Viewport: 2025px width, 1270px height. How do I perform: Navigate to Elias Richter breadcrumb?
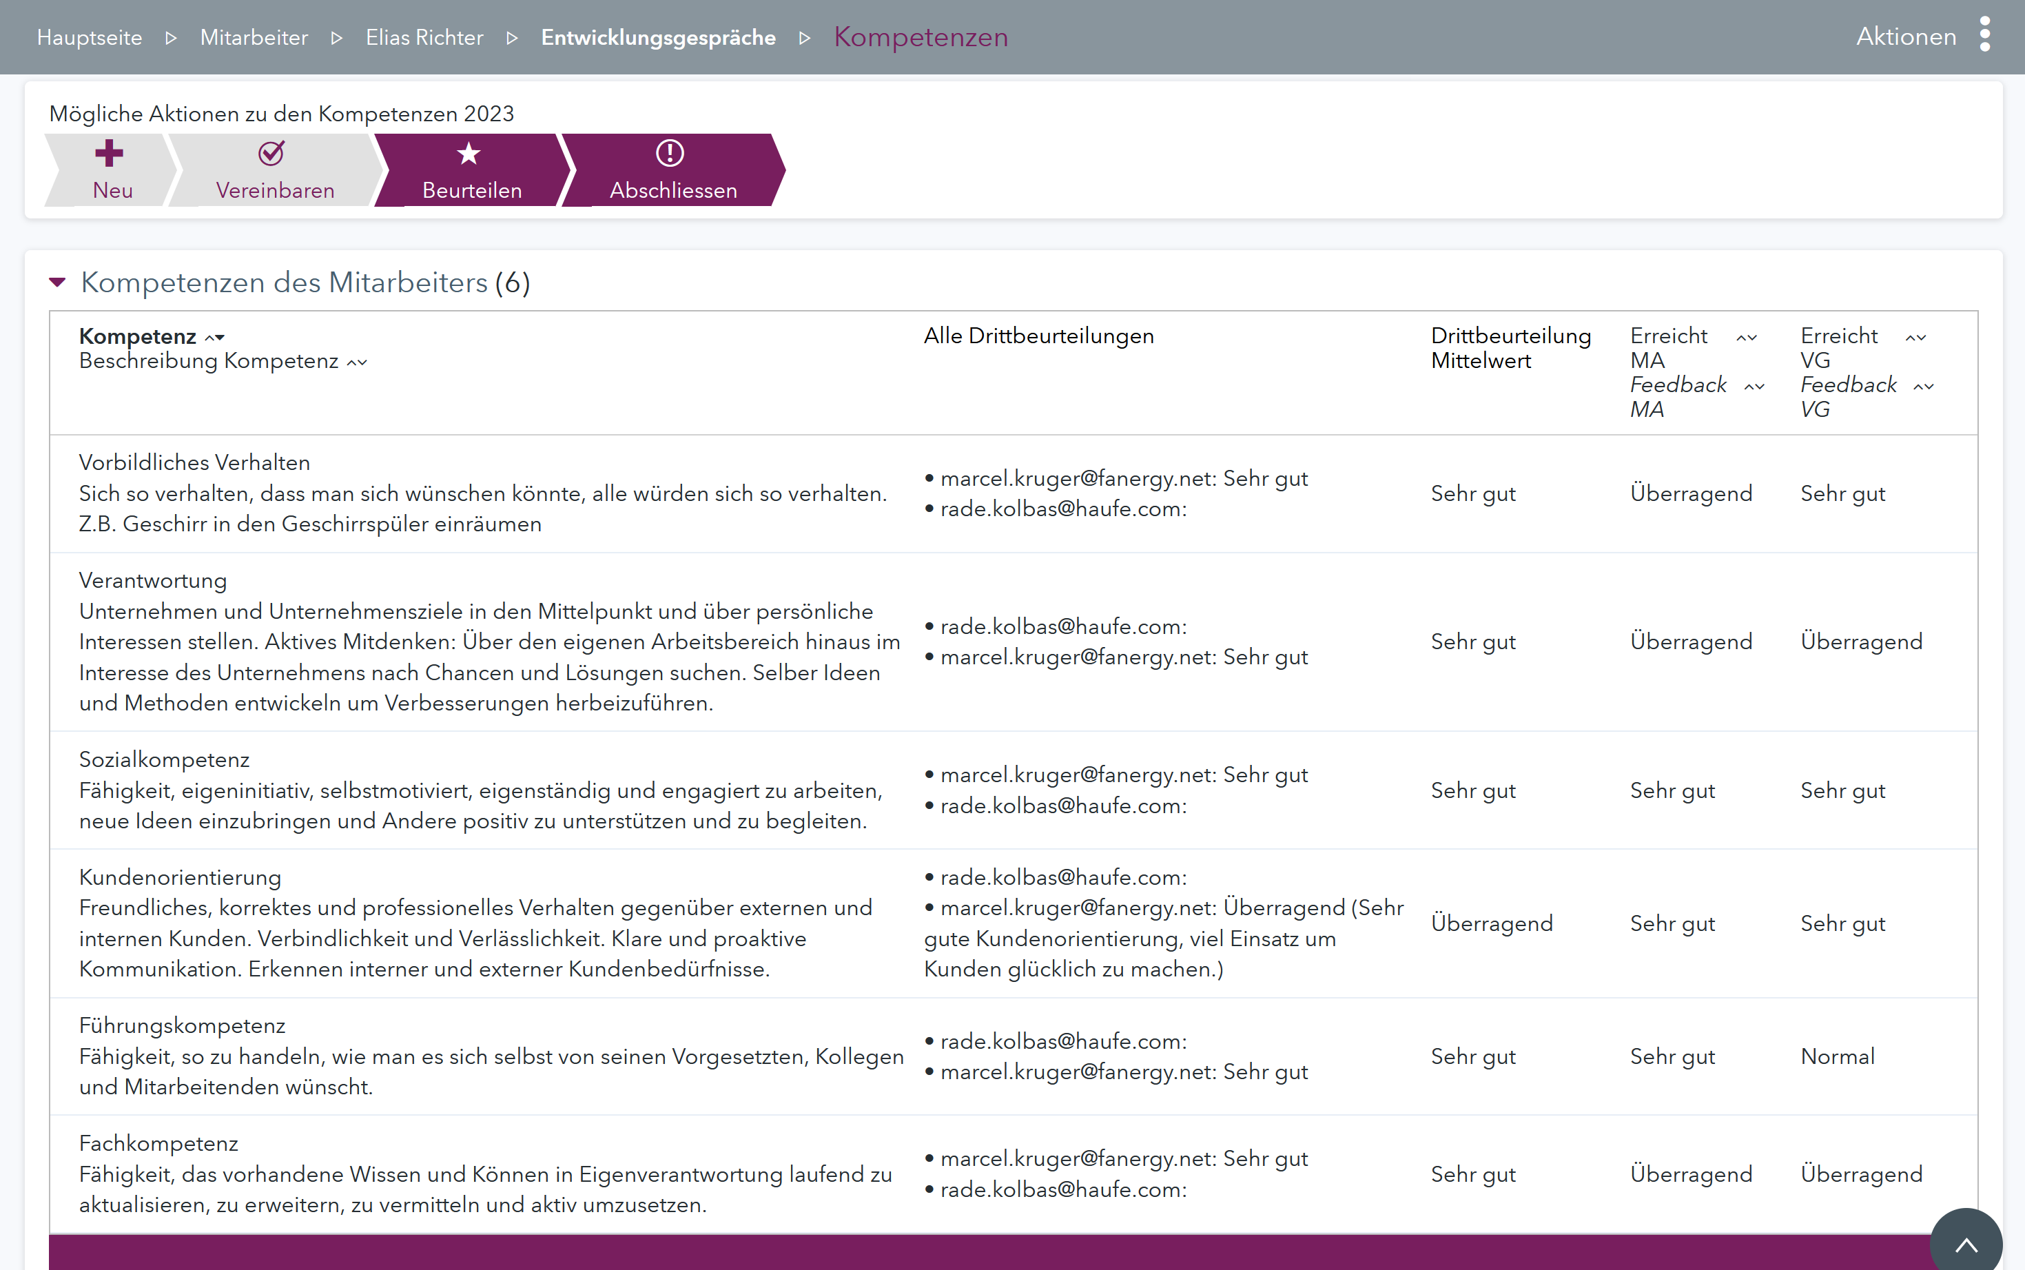point(424,38)
